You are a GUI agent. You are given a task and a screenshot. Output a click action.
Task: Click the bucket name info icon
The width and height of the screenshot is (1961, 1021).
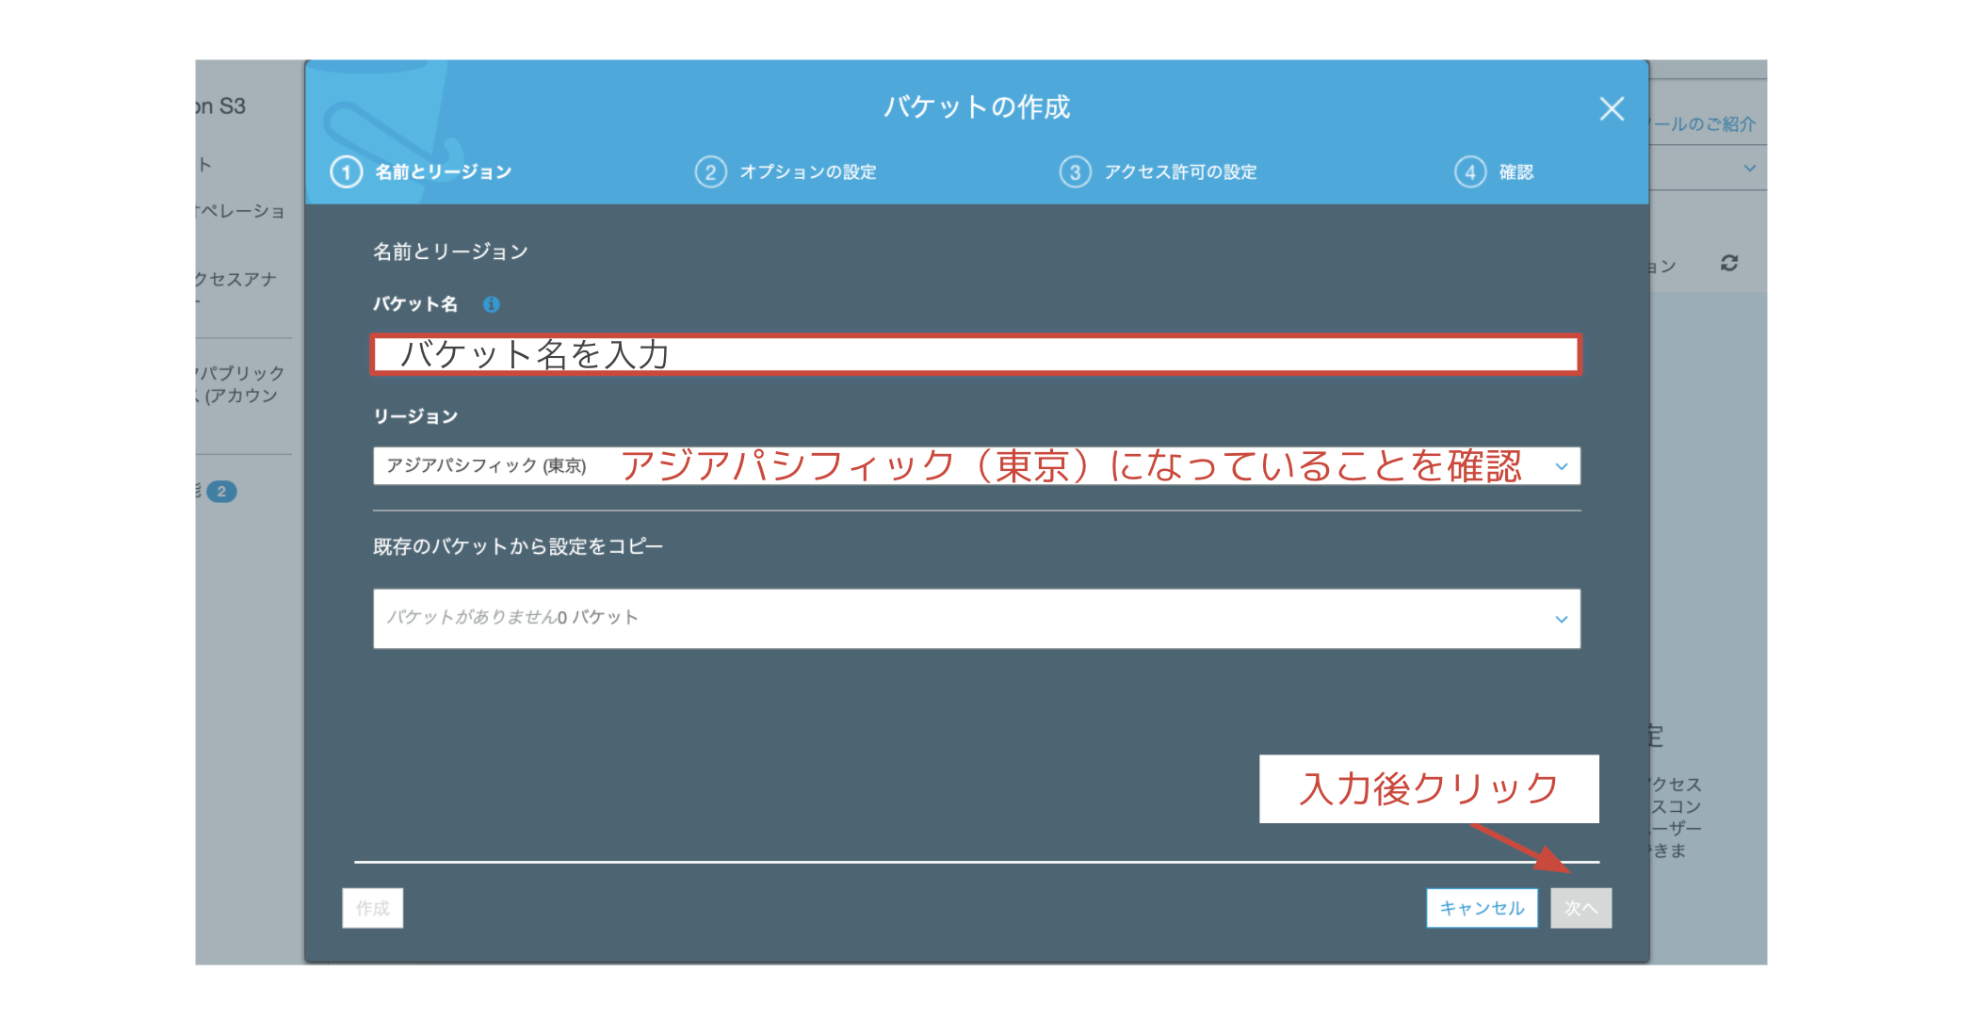click(491, 304)
